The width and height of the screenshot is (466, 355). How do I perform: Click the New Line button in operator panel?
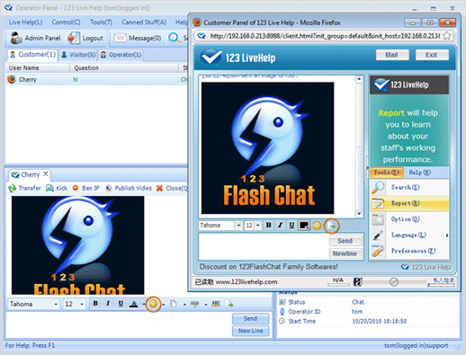pos(251,331)
